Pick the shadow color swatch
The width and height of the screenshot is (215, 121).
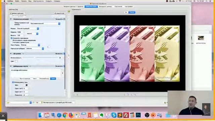pyautogui.click(x=27, y=85)
